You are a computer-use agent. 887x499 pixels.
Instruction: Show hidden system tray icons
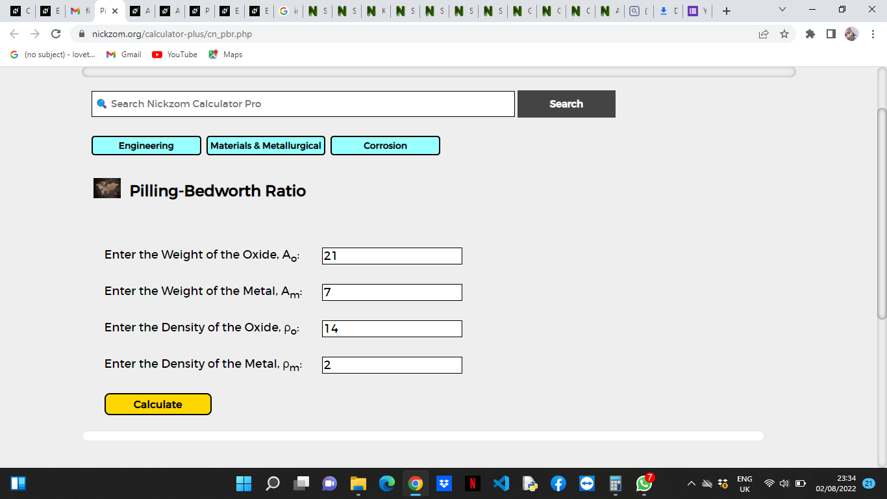(692, 483)
